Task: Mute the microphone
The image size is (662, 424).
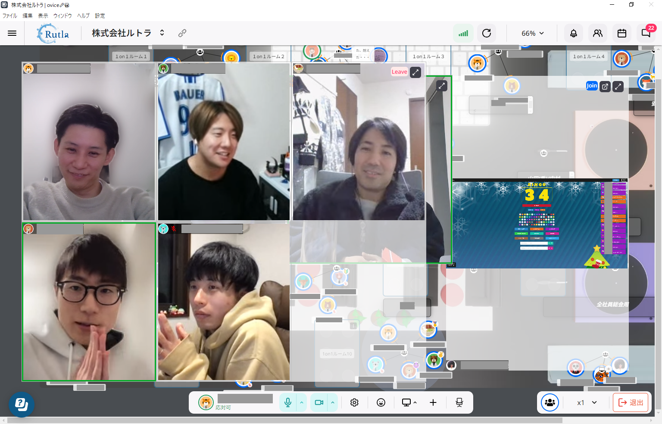Action: pyautogui.click(x=288, y=402)
